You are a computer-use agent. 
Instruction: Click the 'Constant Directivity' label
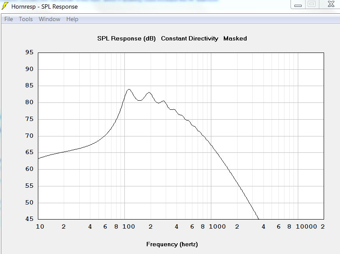189,38
